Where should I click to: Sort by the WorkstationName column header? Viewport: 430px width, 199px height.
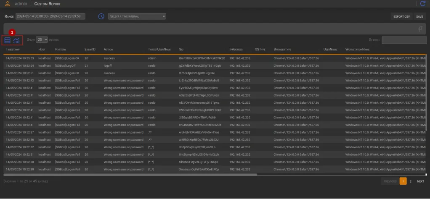point(357,50)
